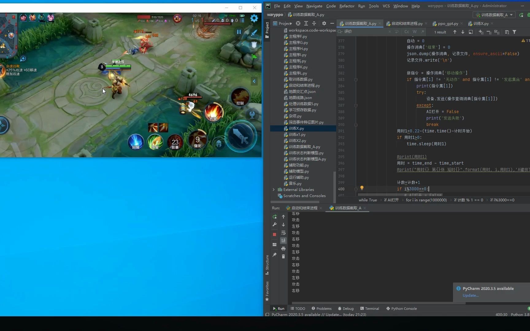
Task: Toggle whole words W in the find bar
Action: coord(415,32)
